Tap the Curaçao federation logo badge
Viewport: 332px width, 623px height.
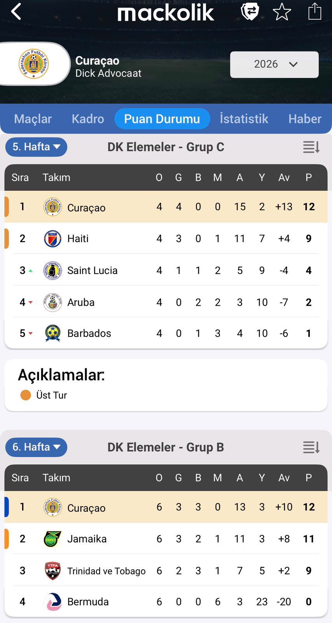34,64
